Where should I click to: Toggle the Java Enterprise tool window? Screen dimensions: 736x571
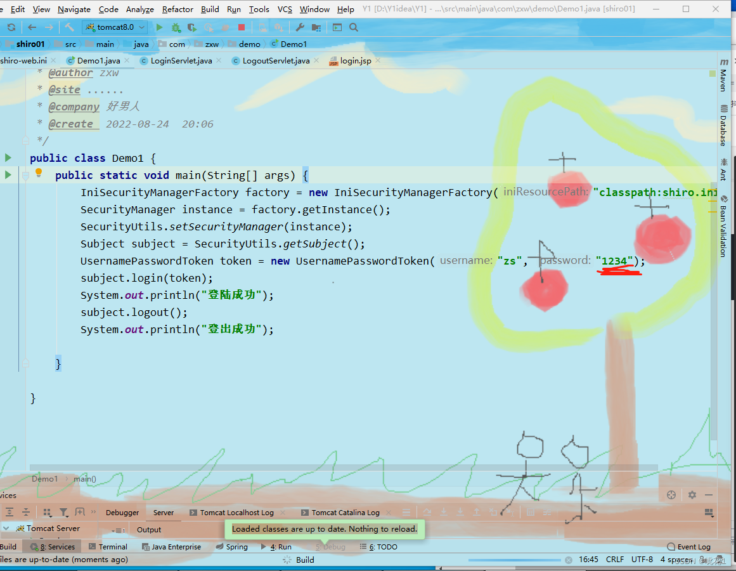coord(171,547)
